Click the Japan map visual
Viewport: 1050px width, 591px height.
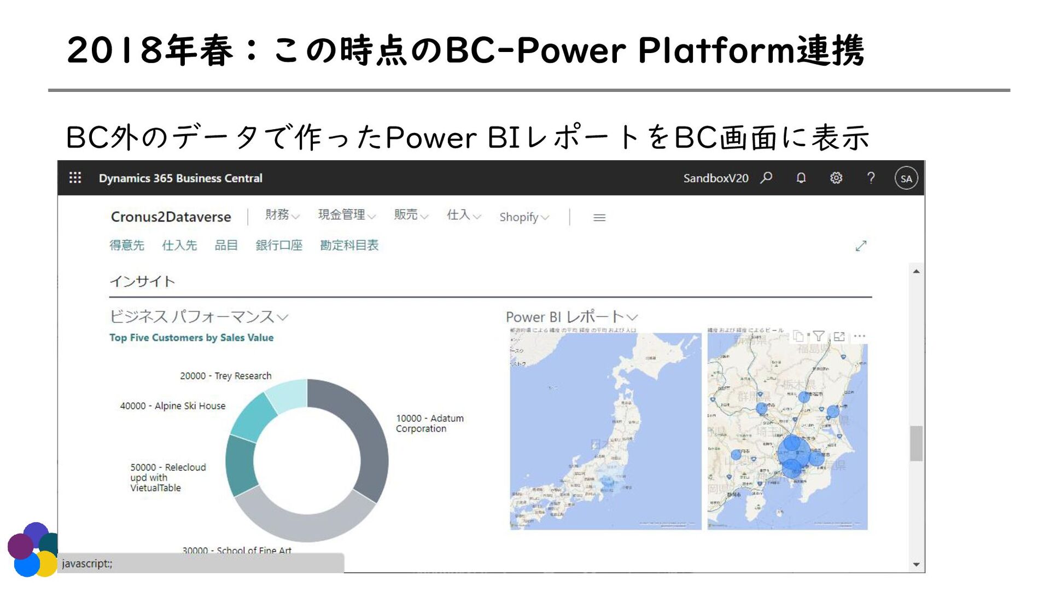click(x=605, y=431)
